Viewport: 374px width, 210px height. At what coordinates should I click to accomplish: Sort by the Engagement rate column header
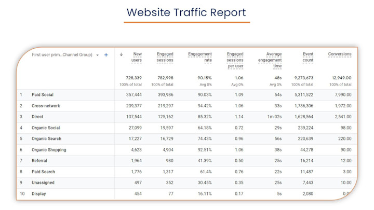click(x=200, y=57)
